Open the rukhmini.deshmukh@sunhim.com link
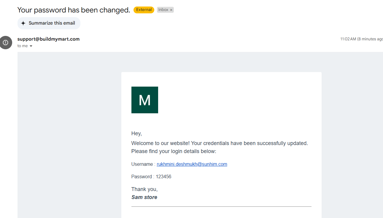 (x=192, y=164)
